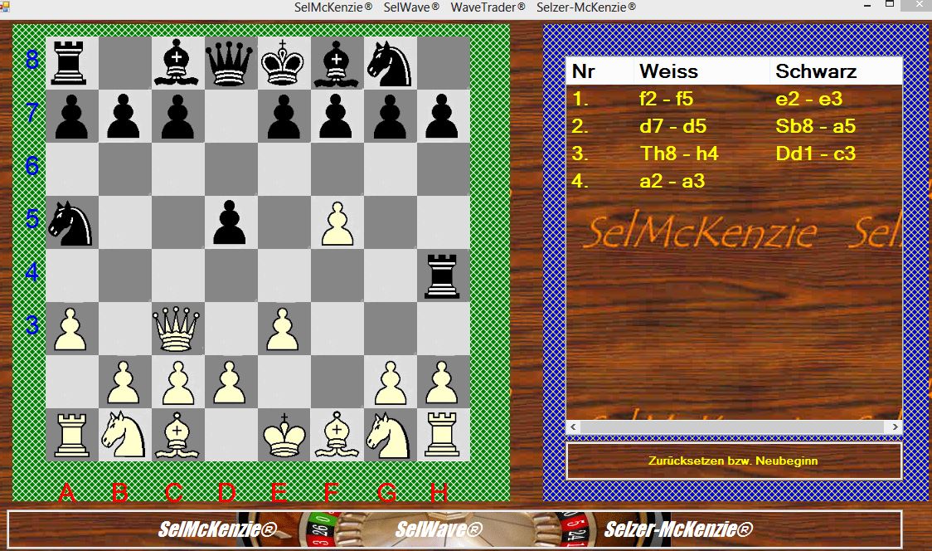Screen dimensions: 932x551
Task: Open the SelMcKenzie® menu
Action: tap(333, 7)
